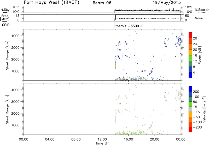Click the "1000" tick of the velocity panel

pyautogui.click(x=15, y=125)
